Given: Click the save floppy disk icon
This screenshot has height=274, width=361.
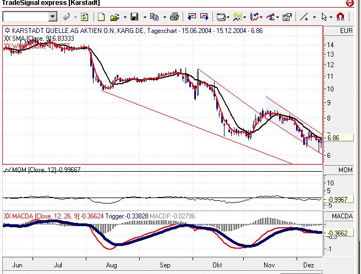Looking at the screenshot, I should [134, 17].
